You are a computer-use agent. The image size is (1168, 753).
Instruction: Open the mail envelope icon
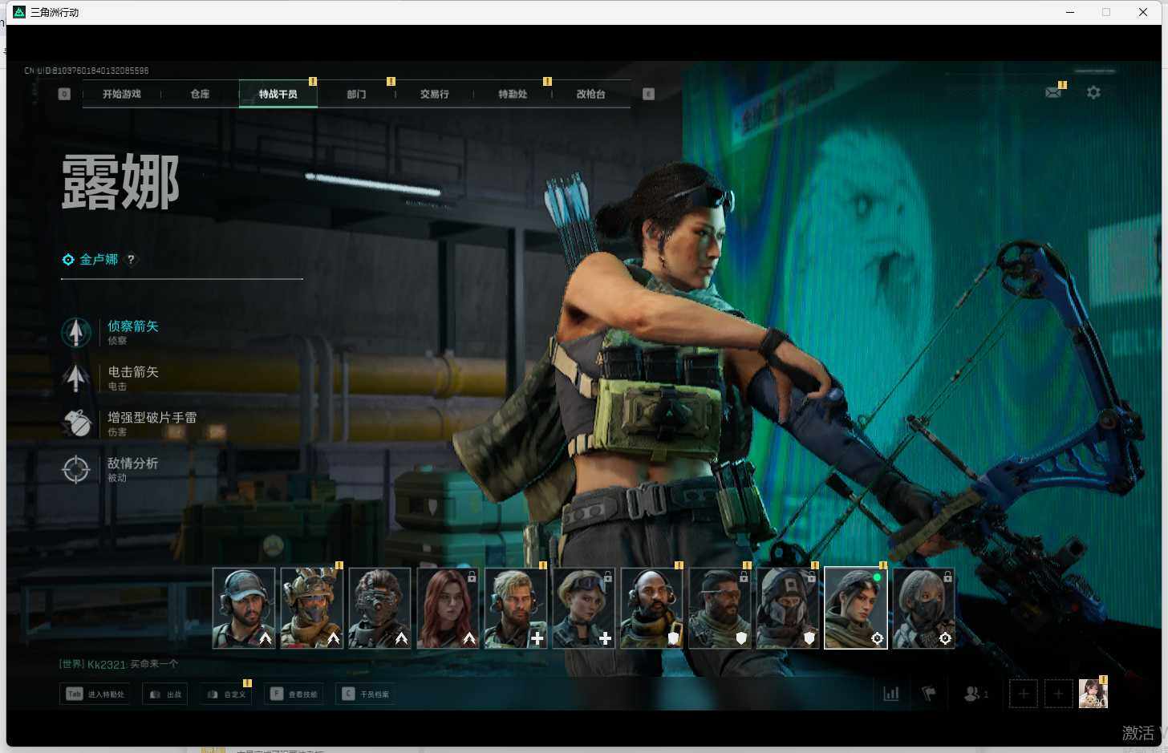[1053, 93]
